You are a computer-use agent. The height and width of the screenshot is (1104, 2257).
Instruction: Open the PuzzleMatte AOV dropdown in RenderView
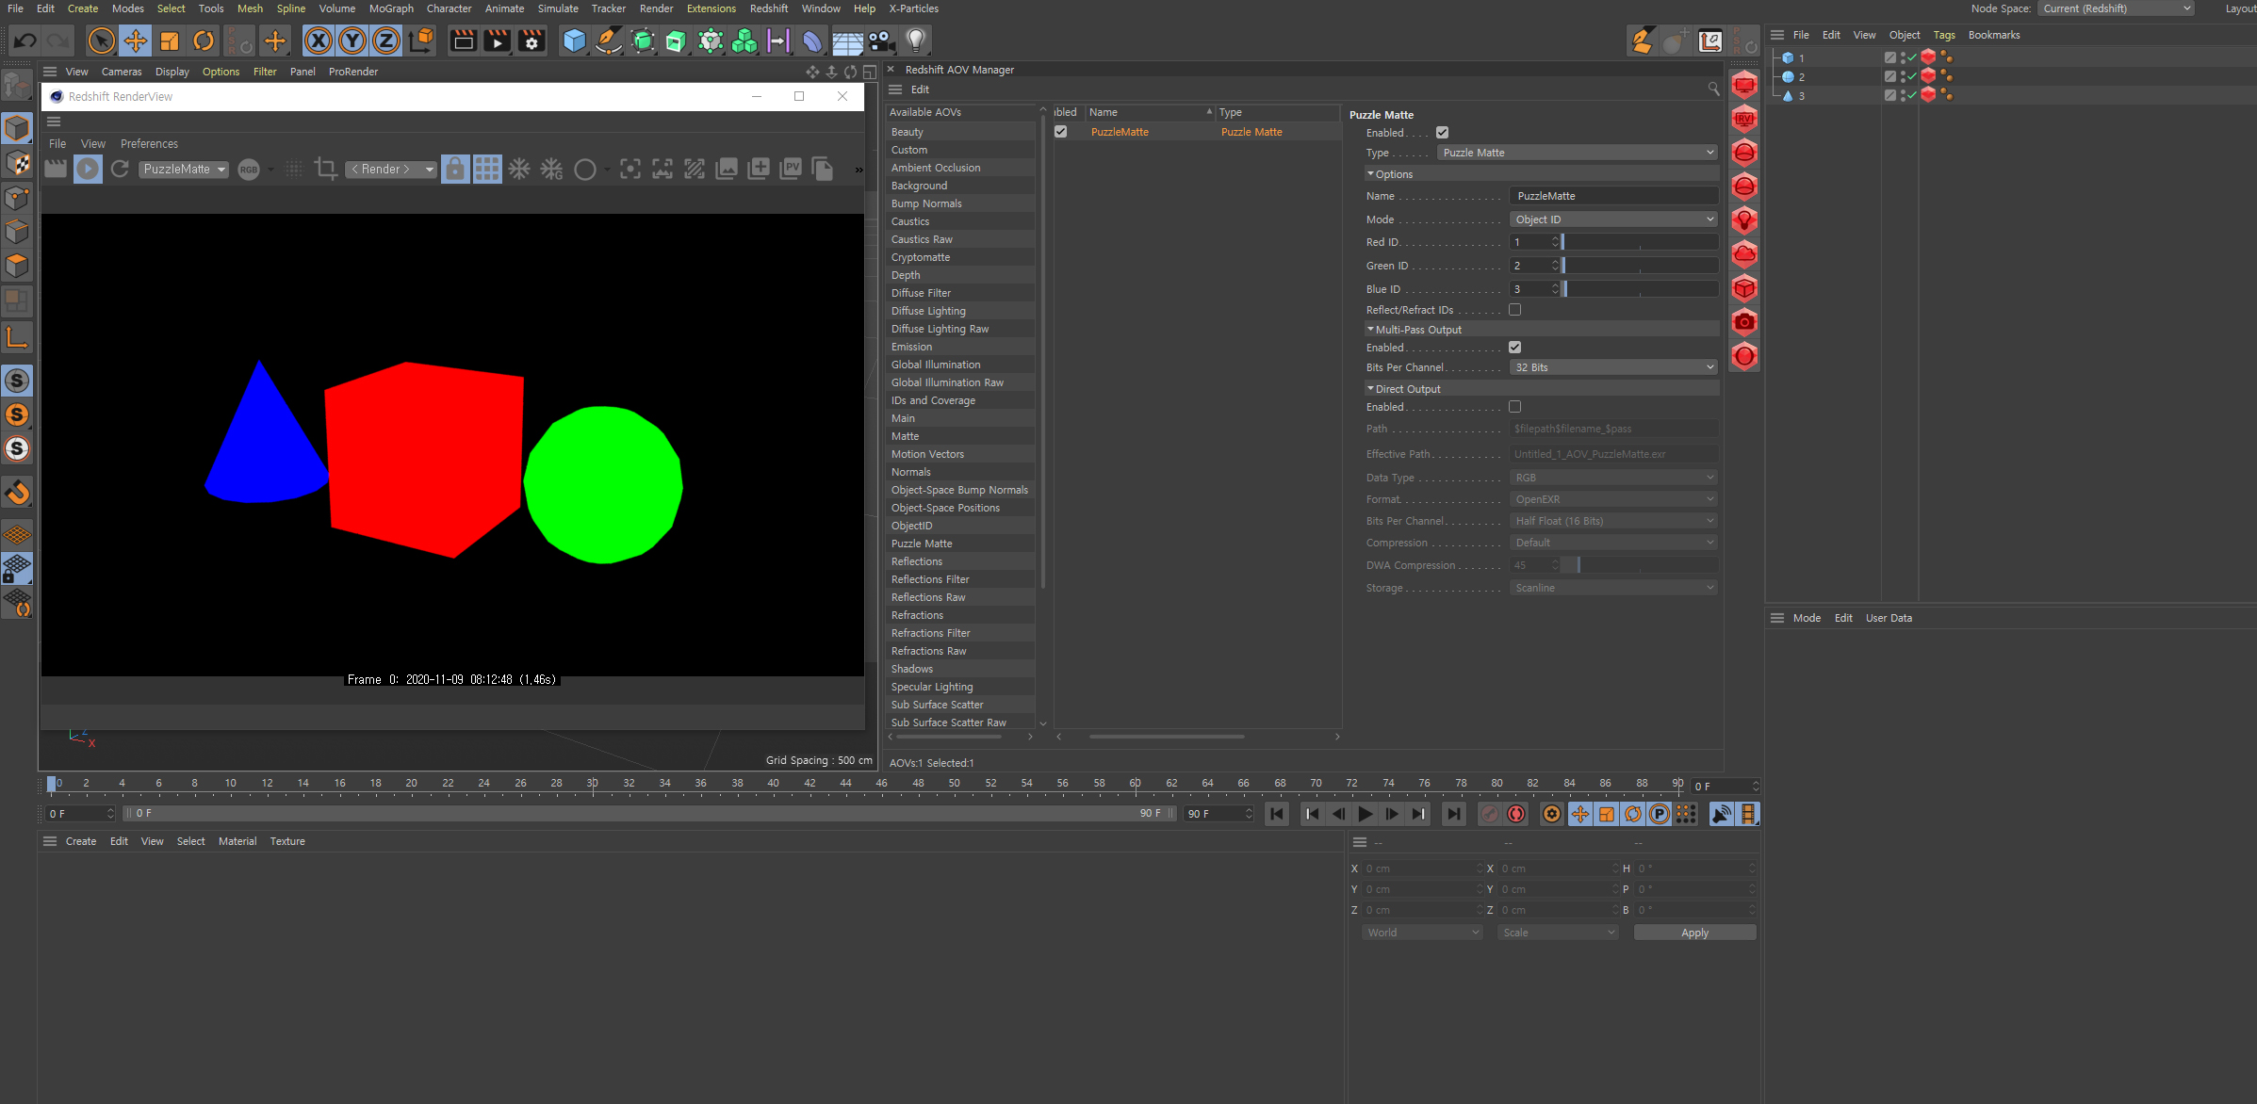185,170
